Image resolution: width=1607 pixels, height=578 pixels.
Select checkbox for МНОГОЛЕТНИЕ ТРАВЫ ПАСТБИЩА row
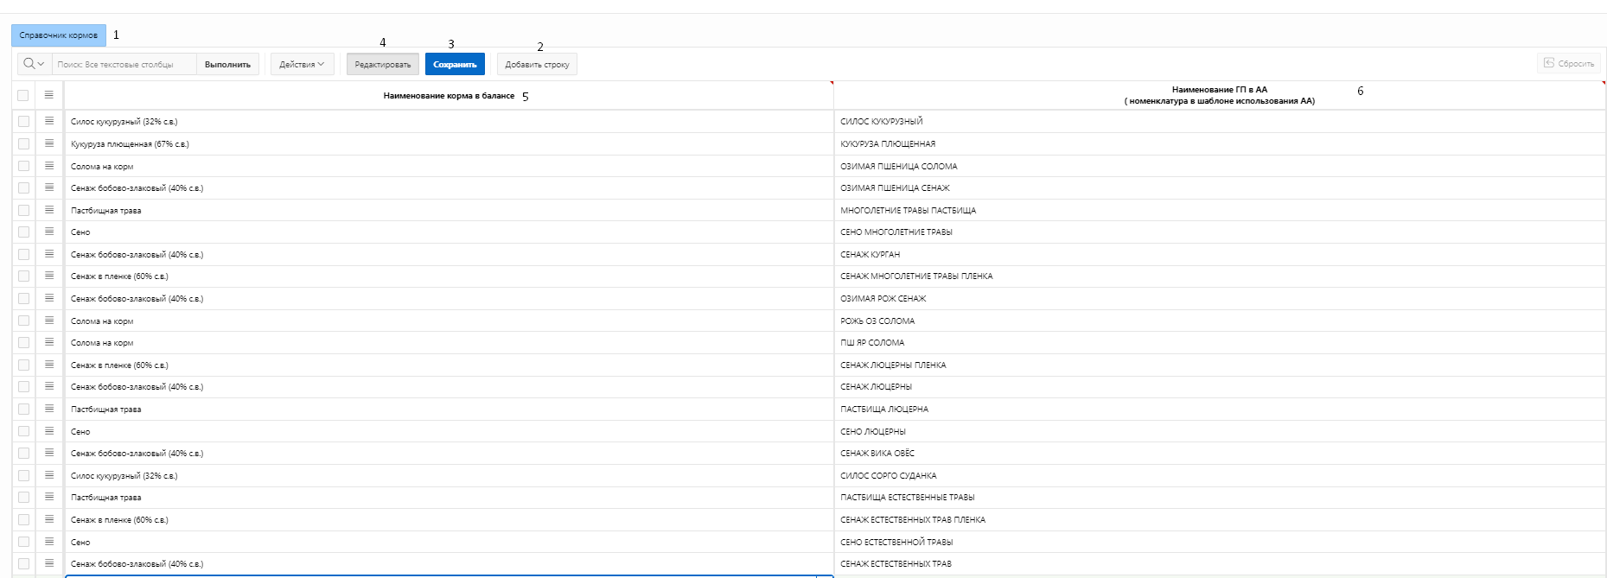23,210
